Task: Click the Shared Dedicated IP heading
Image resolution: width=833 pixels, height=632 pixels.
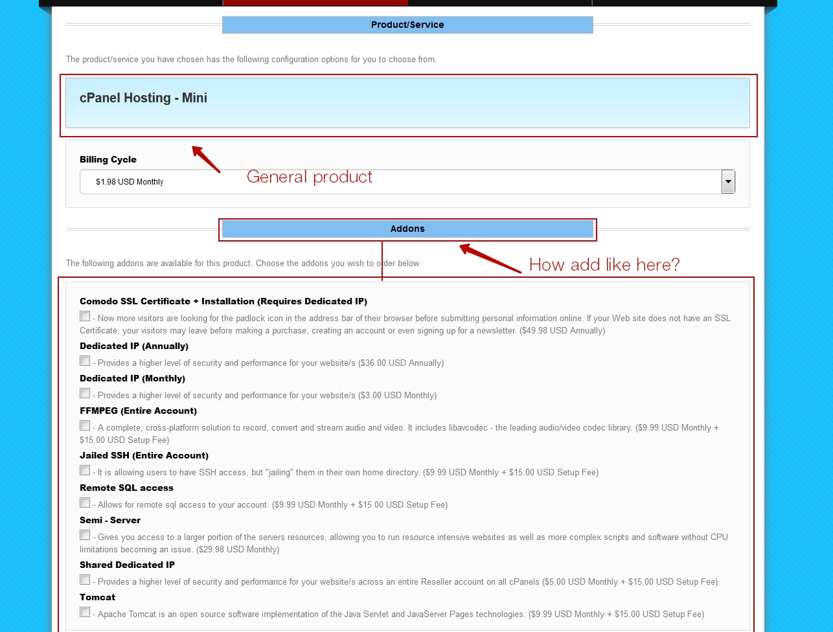Action: tap(127, 565)
